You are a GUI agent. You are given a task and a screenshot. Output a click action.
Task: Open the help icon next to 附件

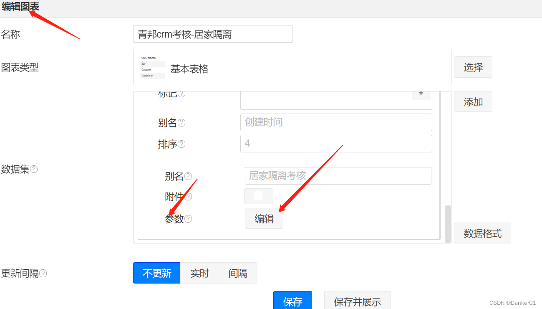pos(188,196)
